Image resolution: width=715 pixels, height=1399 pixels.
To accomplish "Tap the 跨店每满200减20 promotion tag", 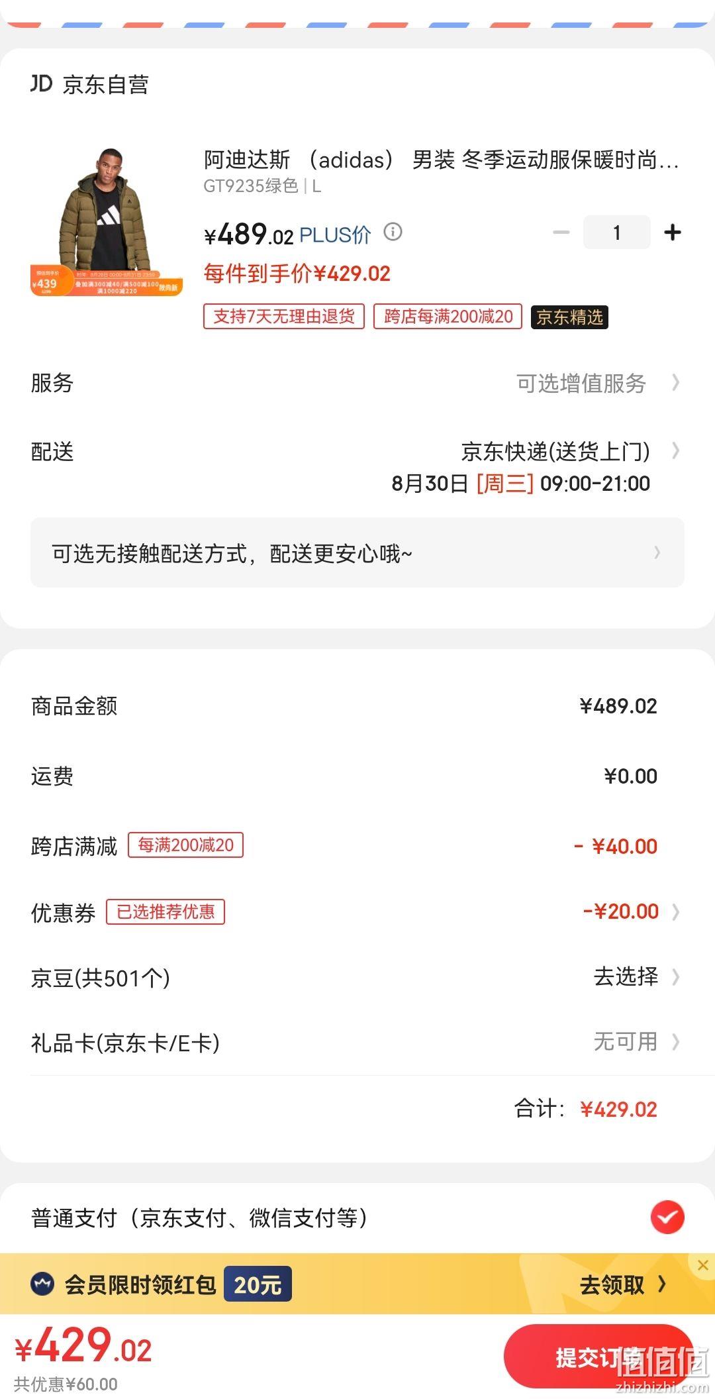I will [x=448, y=317].
